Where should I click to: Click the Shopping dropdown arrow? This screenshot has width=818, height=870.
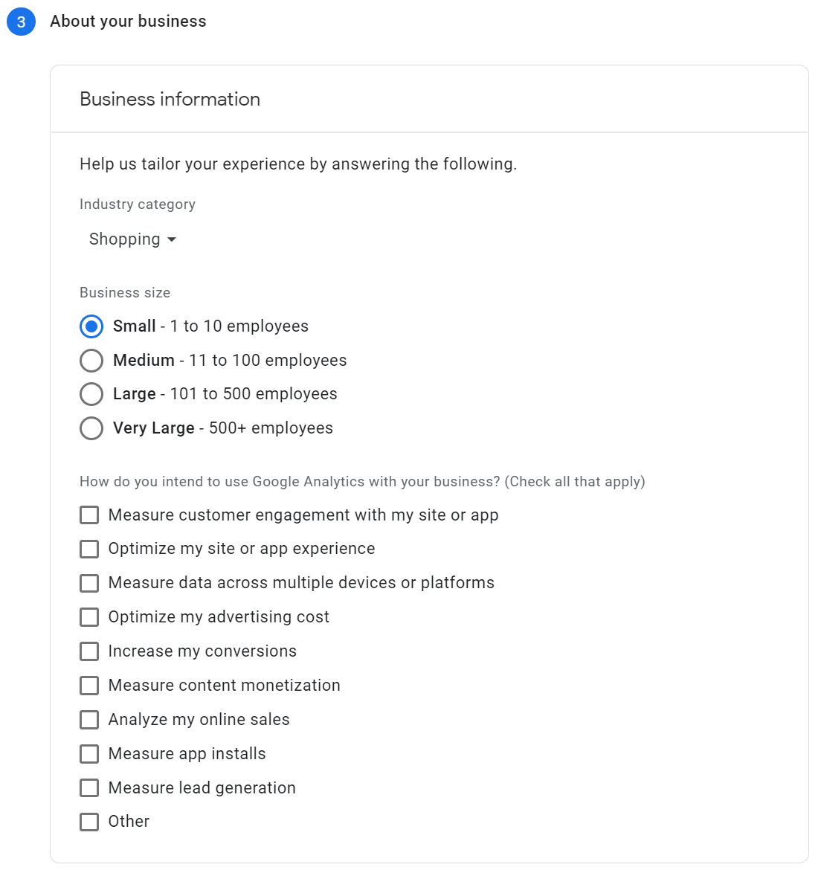pos(172,239)
